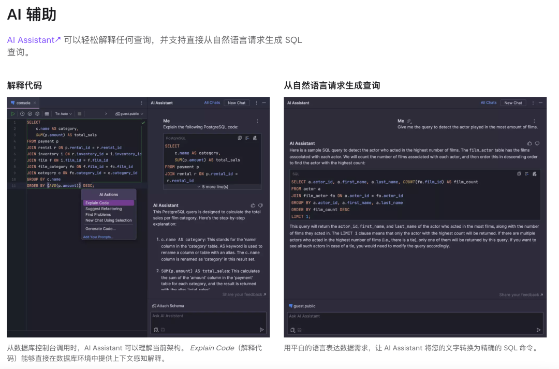Choose Suggest Refactoring in AI Actions menu
This screenshot has width=559, height=369.
(x=104, y=209)
